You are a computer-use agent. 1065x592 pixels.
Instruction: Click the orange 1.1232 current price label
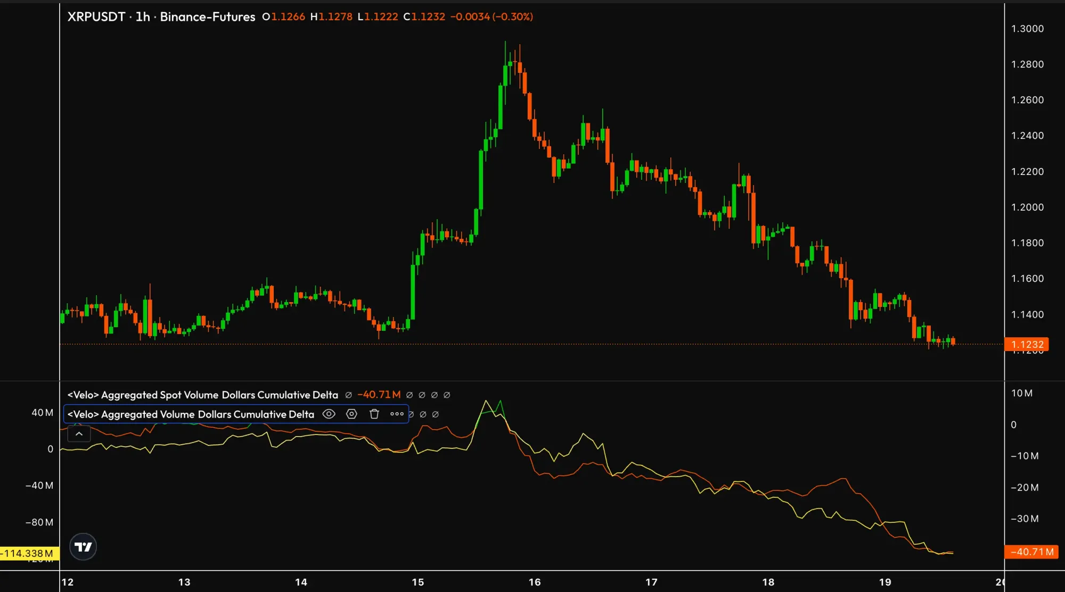[x=1027, y=344]
